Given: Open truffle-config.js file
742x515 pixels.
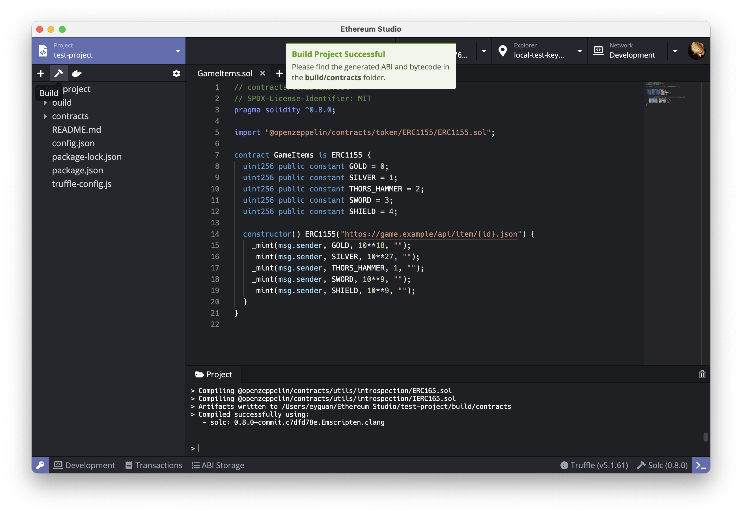Looking at the screenshot, I should click(81, 184).
